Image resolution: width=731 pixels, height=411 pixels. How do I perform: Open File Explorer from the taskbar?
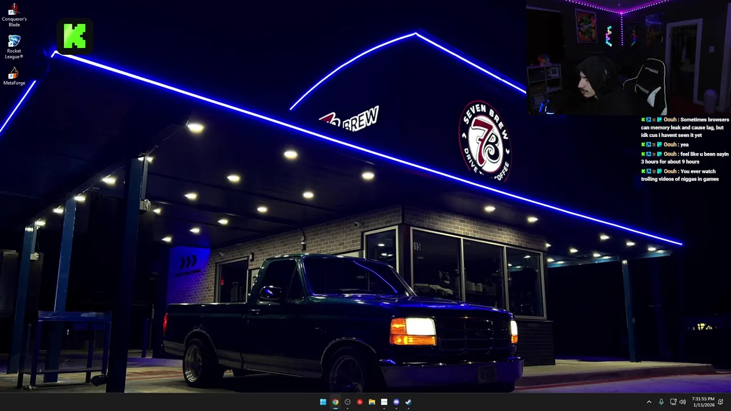point(372,402)
